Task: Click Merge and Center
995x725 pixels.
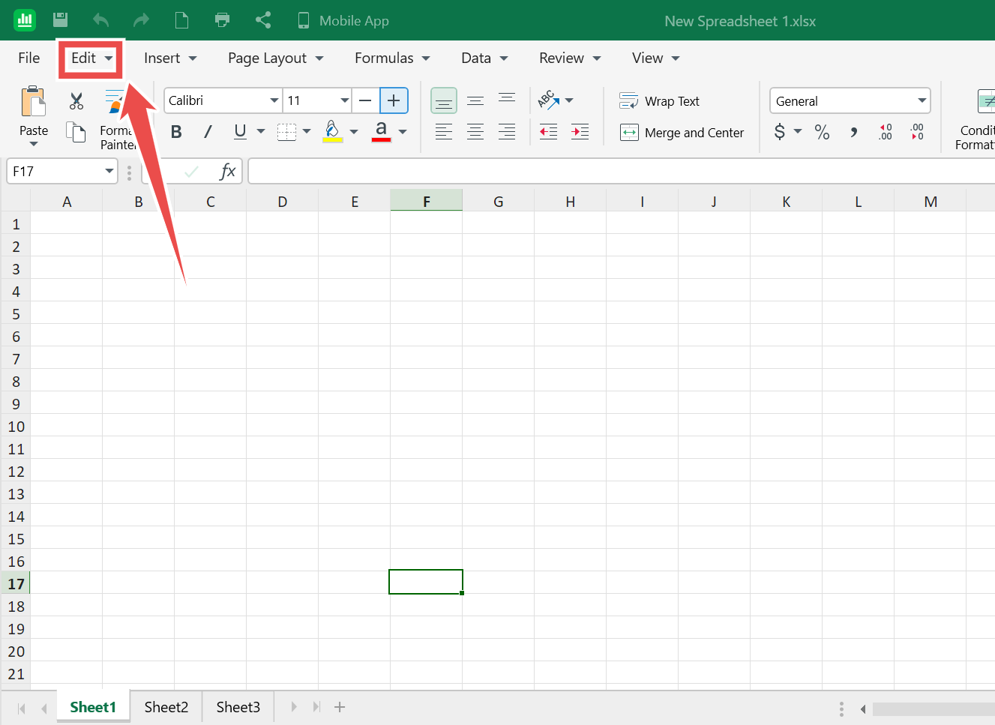Action: point(682,133)
